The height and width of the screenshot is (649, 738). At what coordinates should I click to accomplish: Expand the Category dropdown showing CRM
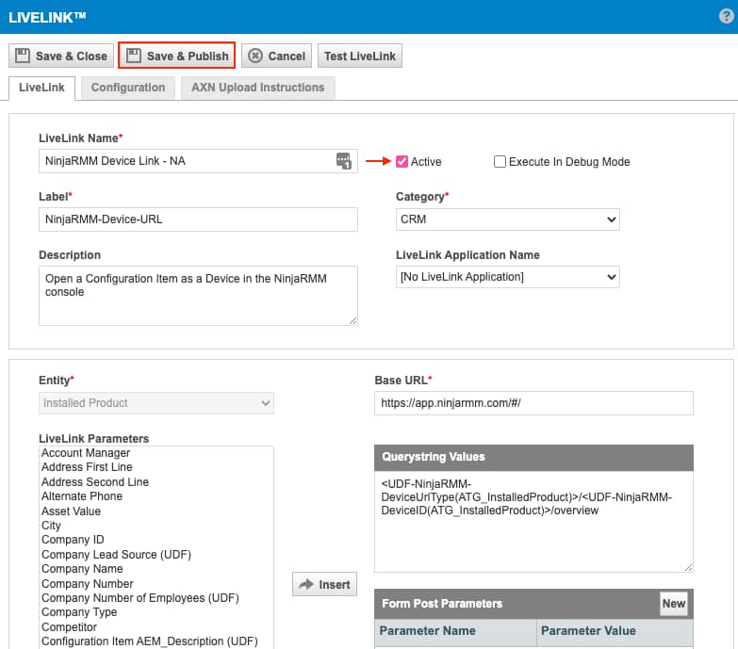507,219
